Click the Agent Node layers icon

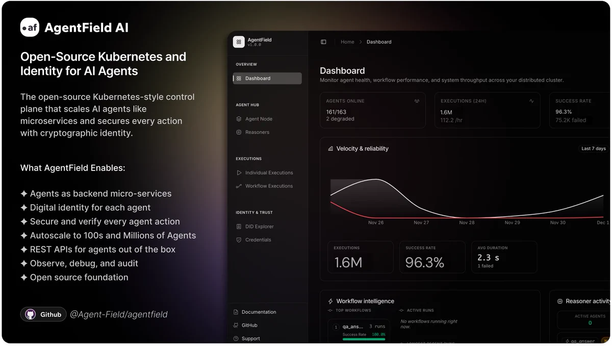point(239,119)
